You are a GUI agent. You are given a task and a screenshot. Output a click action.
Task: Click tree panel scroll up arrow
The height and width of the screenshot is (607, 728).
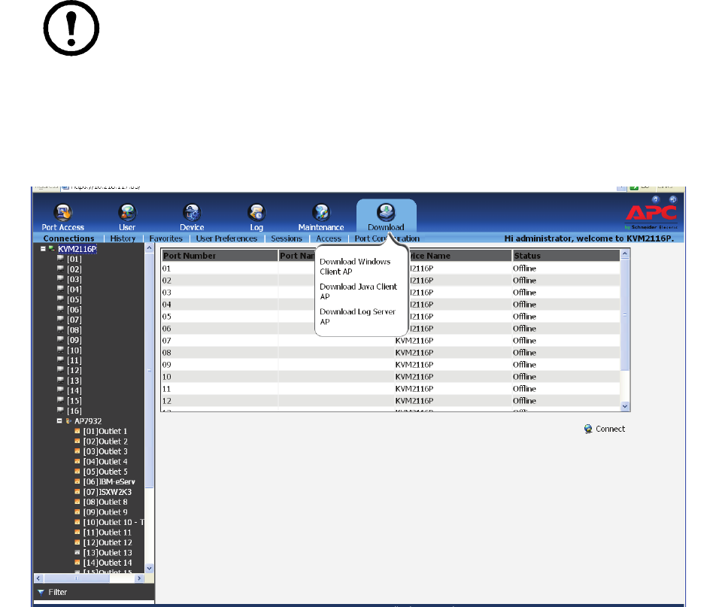point(149,248)
